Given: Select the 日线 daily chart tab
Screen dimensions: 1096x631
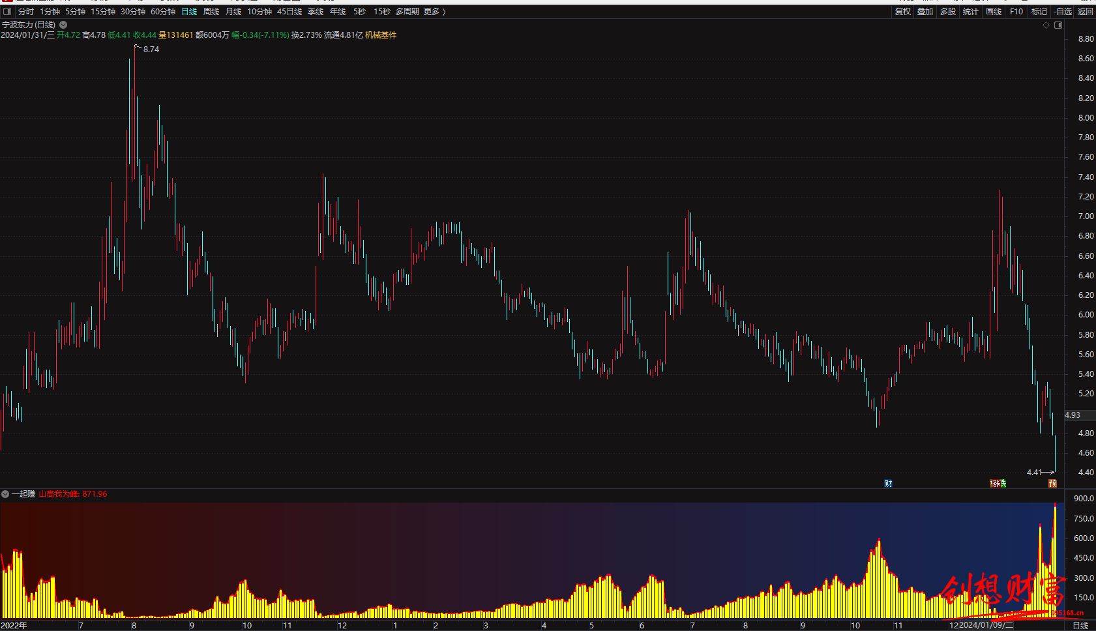Looking at the screenshot, I should coord(189,12).
